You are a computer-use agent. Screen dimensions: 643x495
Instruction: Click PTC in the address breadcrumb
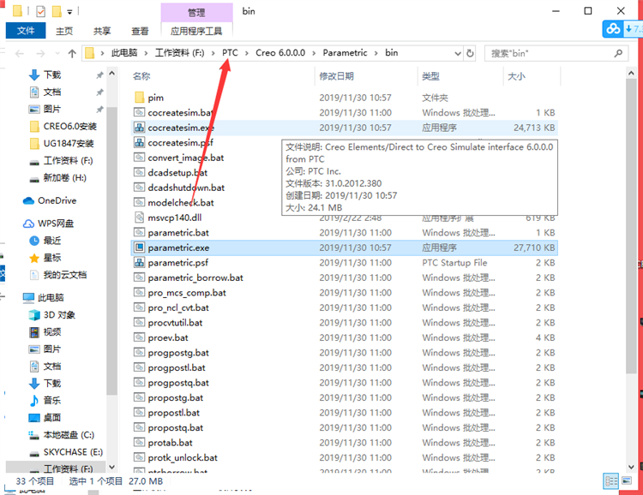point(230,53)
